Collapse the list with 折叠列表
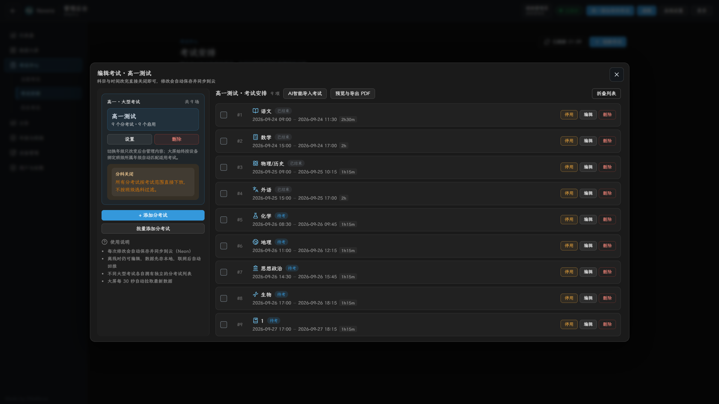 [606, 94]
